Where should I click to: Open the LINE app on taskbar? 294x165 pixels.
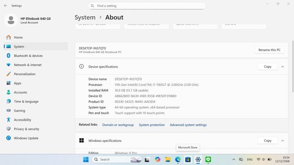208,160
